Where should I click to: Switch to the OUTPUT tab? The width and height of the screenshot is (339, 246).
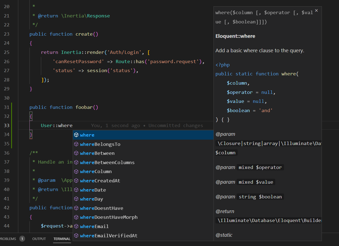coord(39,239)
